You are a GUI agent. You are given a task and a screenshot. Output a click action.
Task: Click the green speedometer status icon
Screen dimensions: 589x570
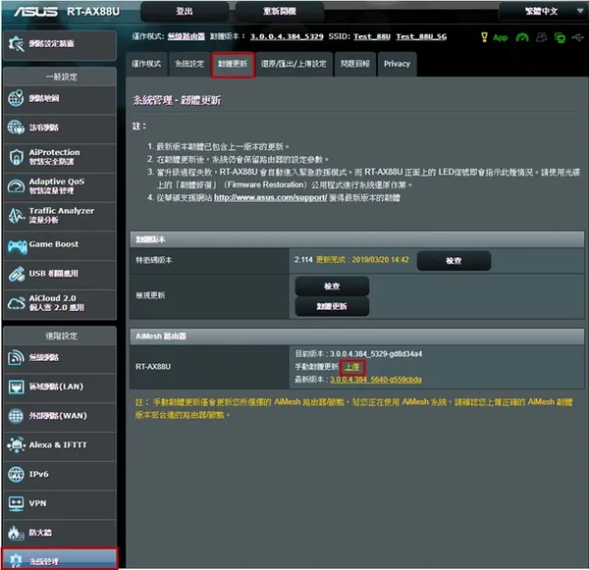click(x=522, y=37)
